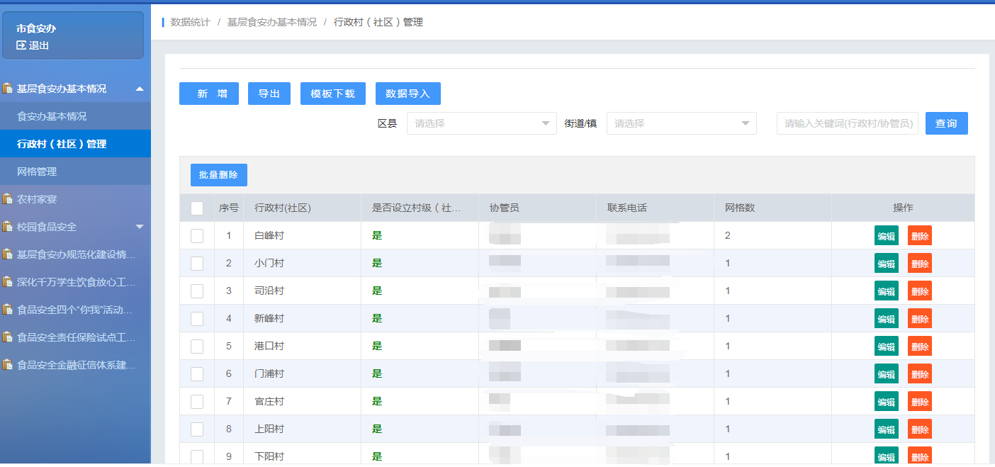This screenshot has height=467, width=995.
Task: Select 行政村（社区）管理 in the sidebar
Action: (75, 144)
